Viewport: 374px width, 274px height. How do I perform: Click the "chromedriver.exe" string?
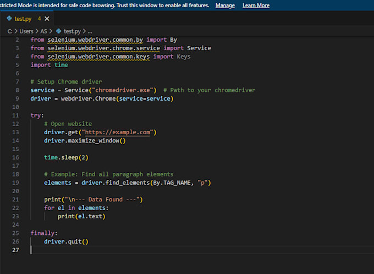(123, 90)
